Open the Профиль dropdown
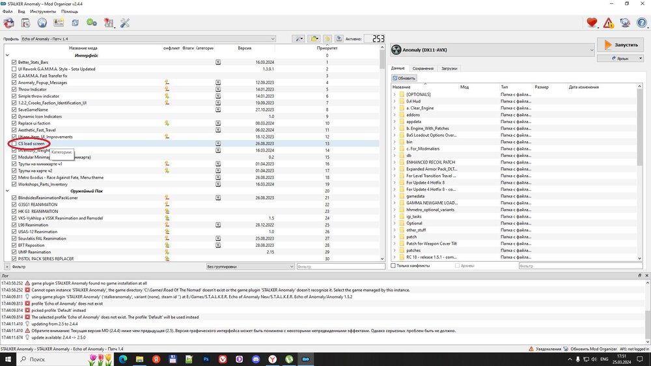This screenshot has width=651, height=366. click(x=150, y=39)
